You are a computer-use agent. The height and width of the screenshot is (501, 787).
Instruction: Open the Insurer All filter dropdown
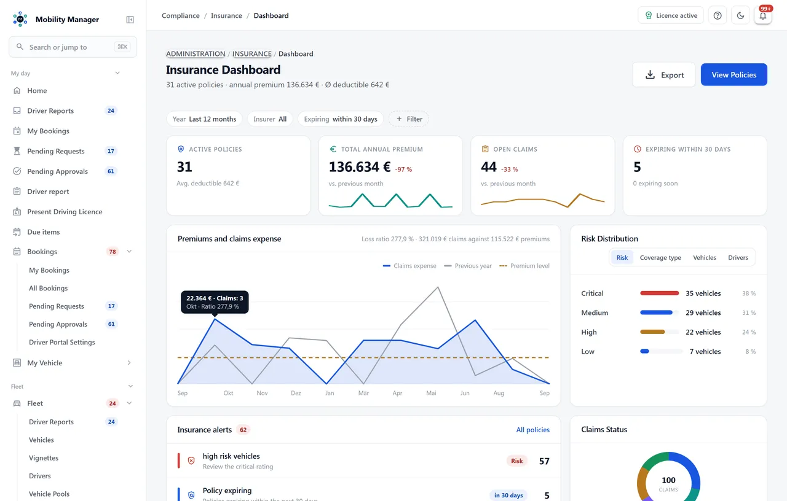(x=270, y=119)
